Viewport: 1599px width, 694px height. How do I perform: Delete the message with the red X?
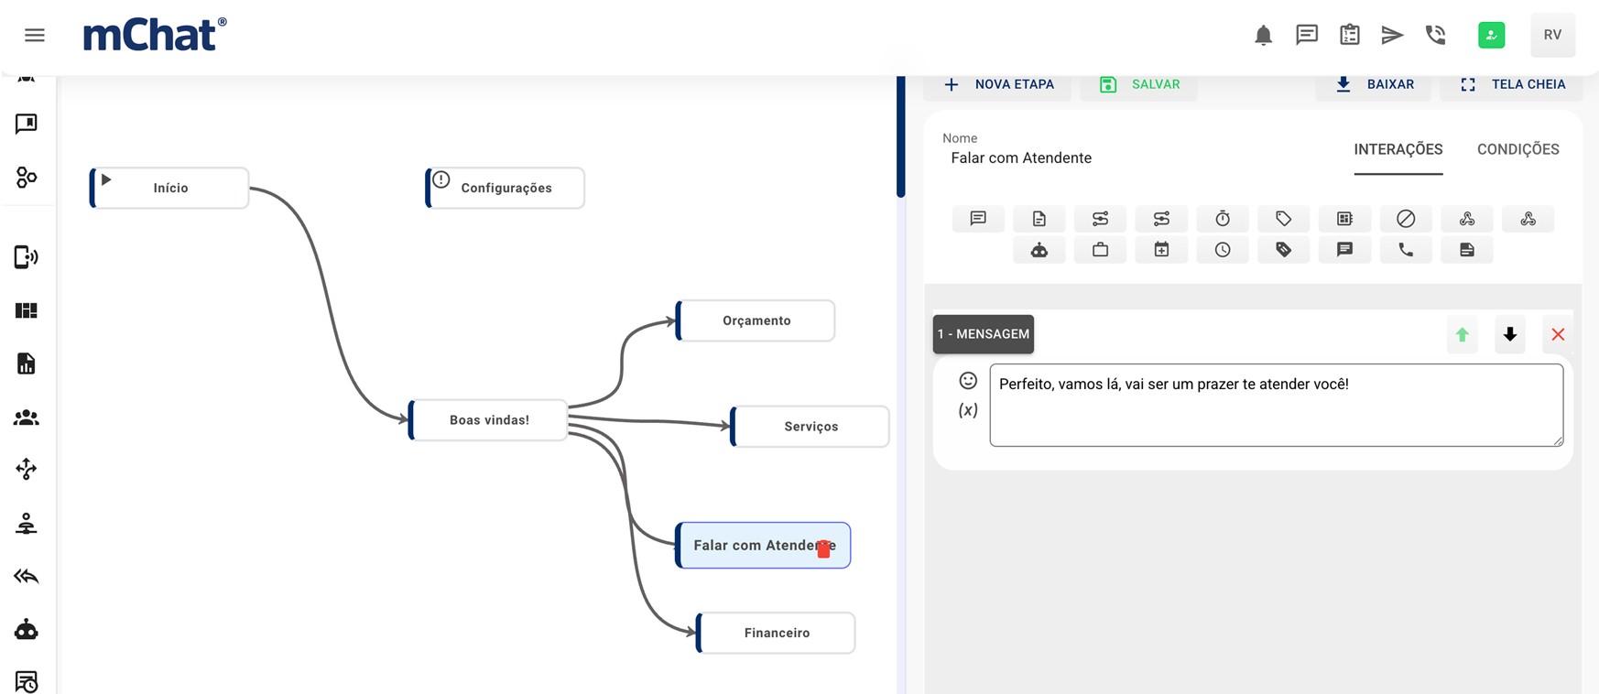point(1558,335)
